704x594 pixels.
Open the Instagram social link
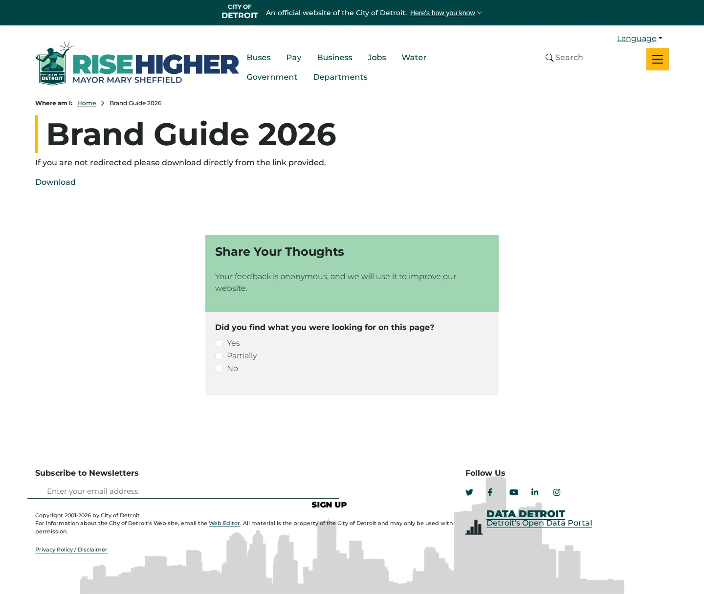click(557, 492)
